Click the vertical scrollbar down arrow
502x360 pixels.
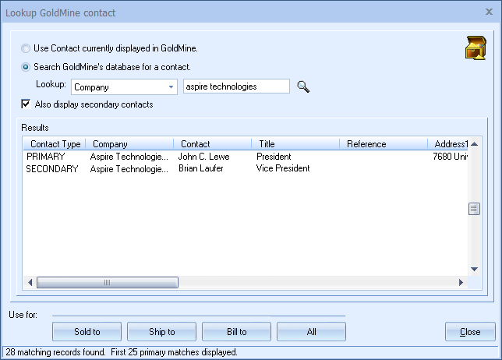[x=473, y=270]
